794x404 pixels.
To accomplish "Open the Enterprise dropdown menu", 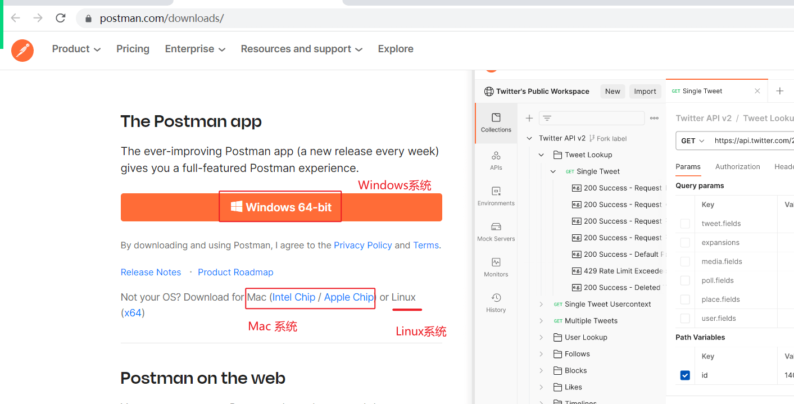I will click(x=195, y=49).
